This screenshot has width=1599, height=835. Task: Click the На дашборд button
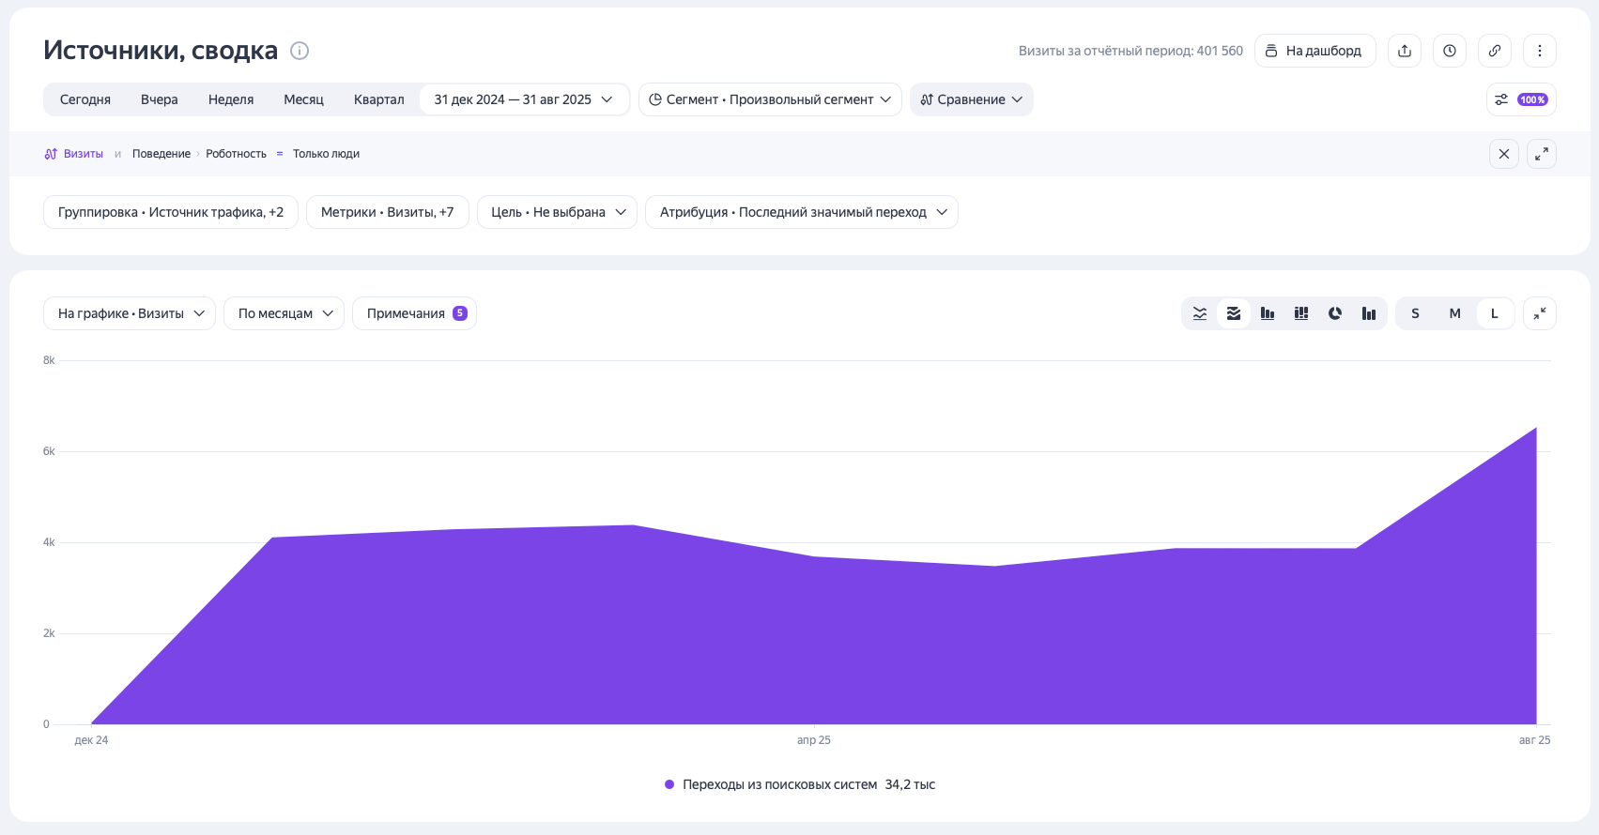click(x=1314, y=51)
